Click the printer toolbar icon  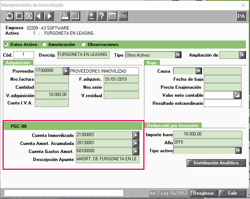[65, 16]
